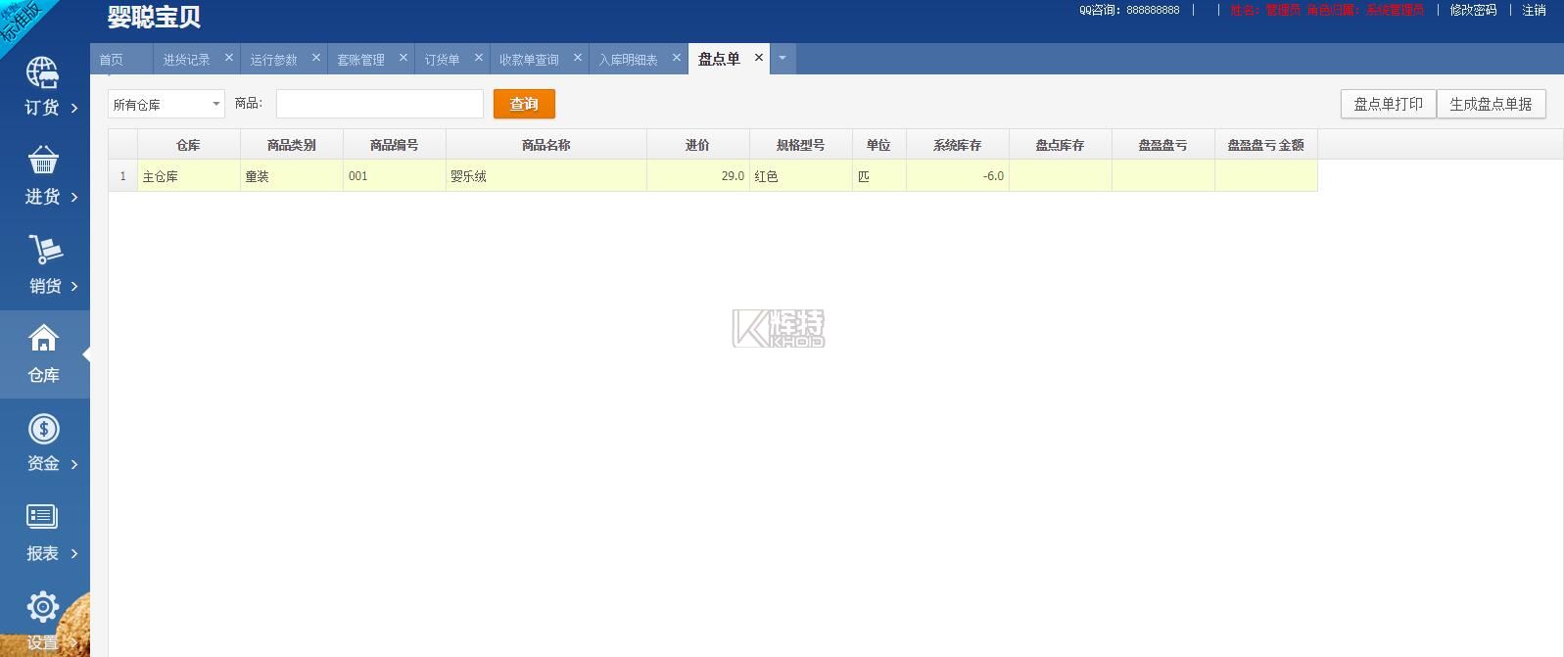Click the 资金 dollar coin icon
The height and width of the screenshot is (657, 1564).
[43, 429]
